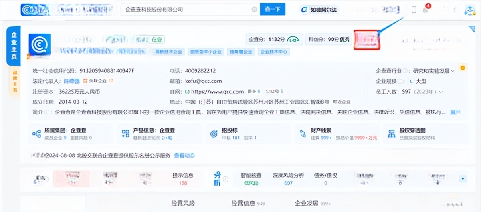
Task: Open the 科创分 90分 优秀 badge
Action: pyautogui.click(x=329, y=39)
